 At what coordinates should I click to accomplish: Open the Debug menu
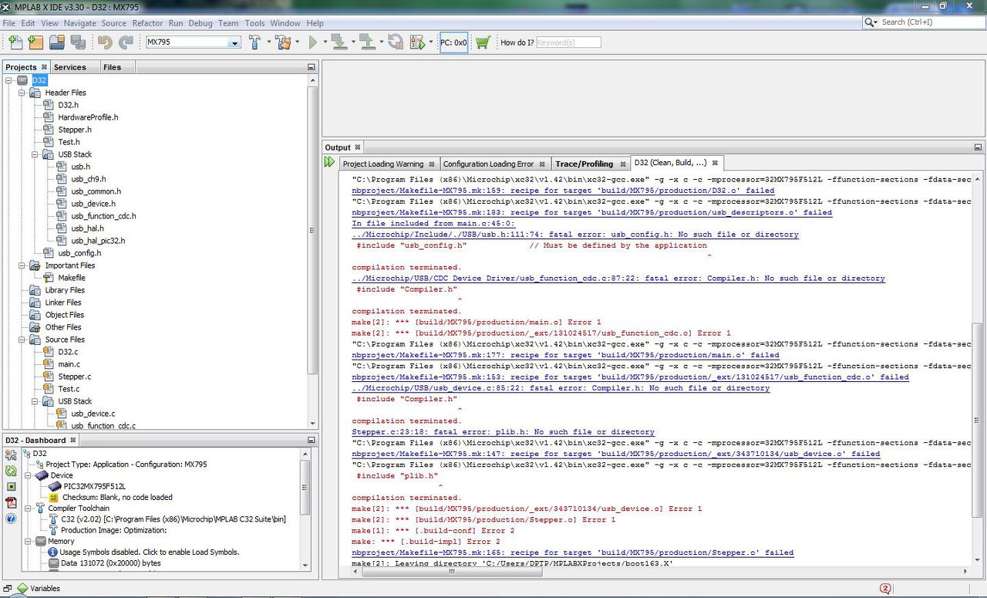(x=200, y=23)
